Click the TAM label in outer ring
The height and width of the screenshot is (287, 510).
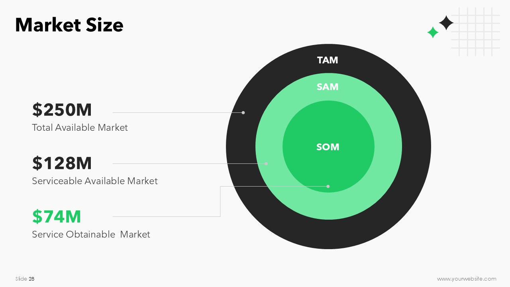click(328, 60)
